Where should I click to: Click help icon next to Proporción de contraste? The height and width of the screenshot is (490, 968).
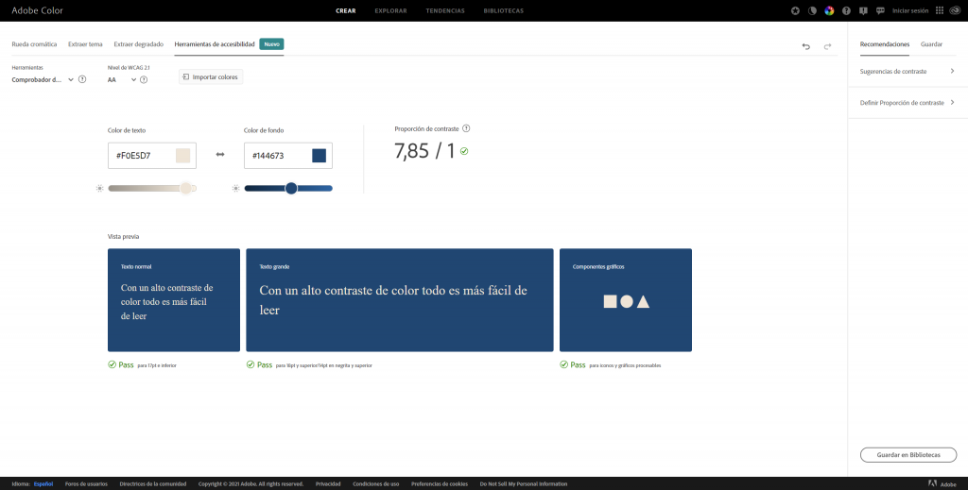tap(466, 128)
